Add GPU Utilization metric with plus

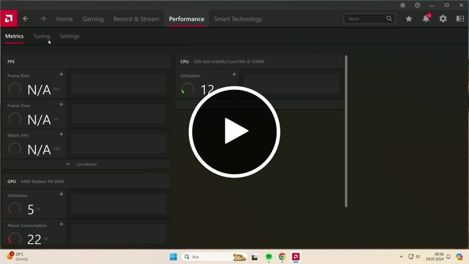61,194
